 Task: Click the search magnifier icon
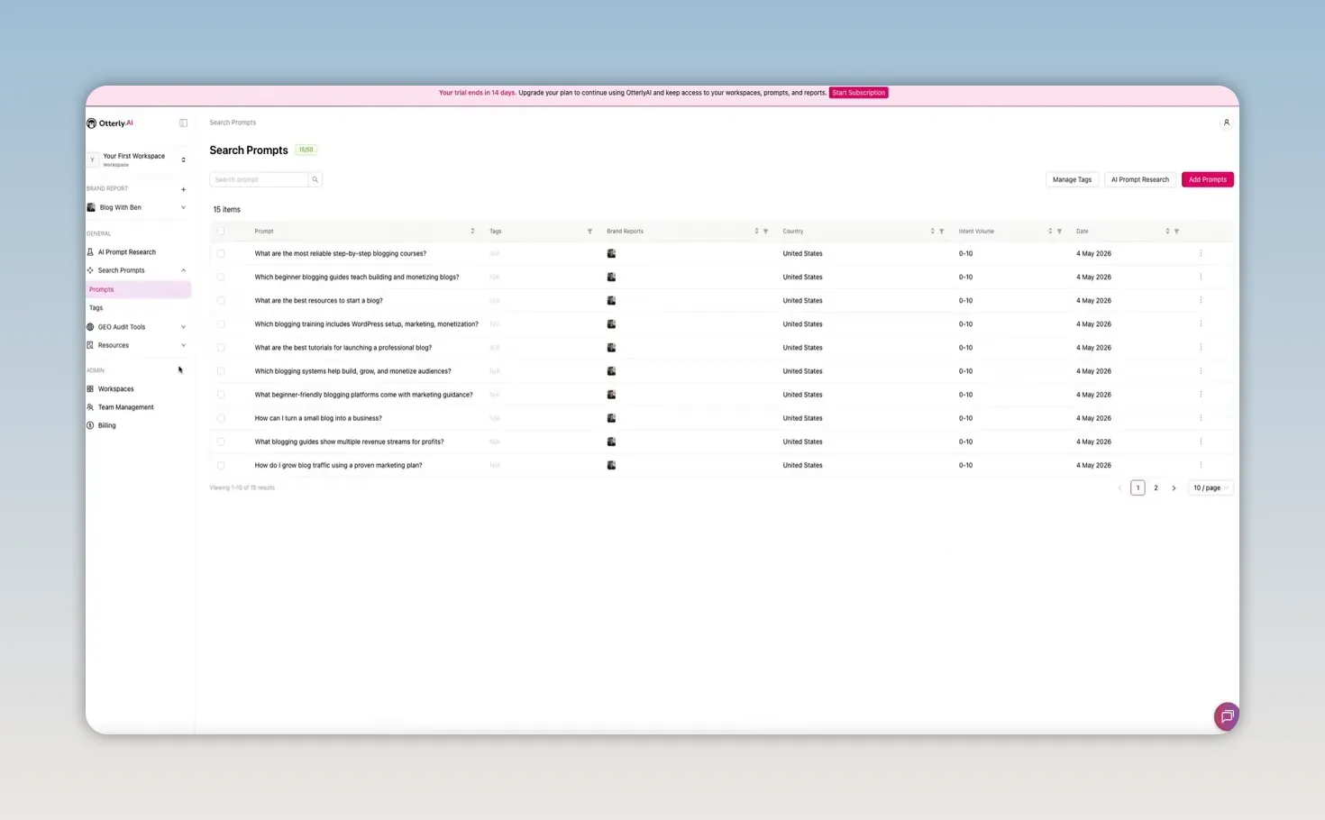point(315,179)
